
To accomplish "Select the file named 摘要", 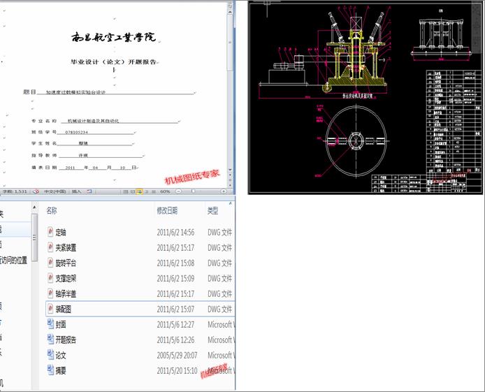I will [x=61, y=370].
